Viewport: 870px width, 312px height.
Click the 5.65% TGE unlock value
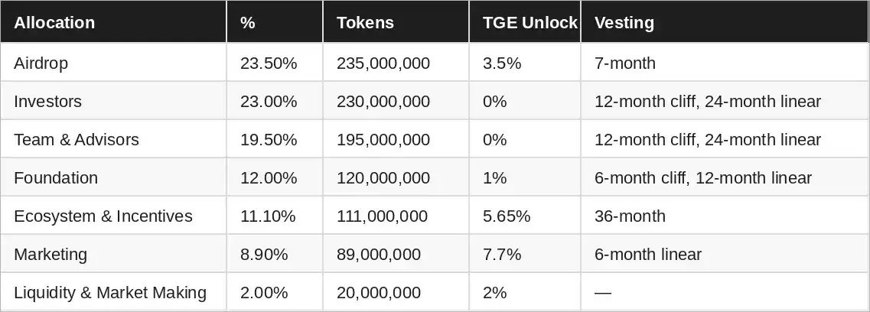point(507,216)
